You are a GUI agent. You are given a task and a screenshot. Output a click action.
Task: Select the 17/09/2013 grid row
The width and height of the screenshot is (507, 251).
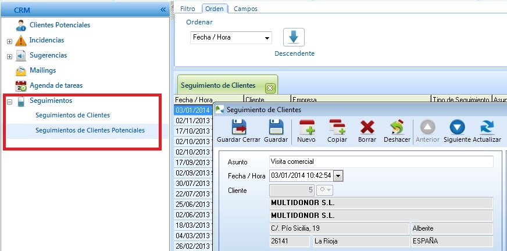[x=194, y=162]
